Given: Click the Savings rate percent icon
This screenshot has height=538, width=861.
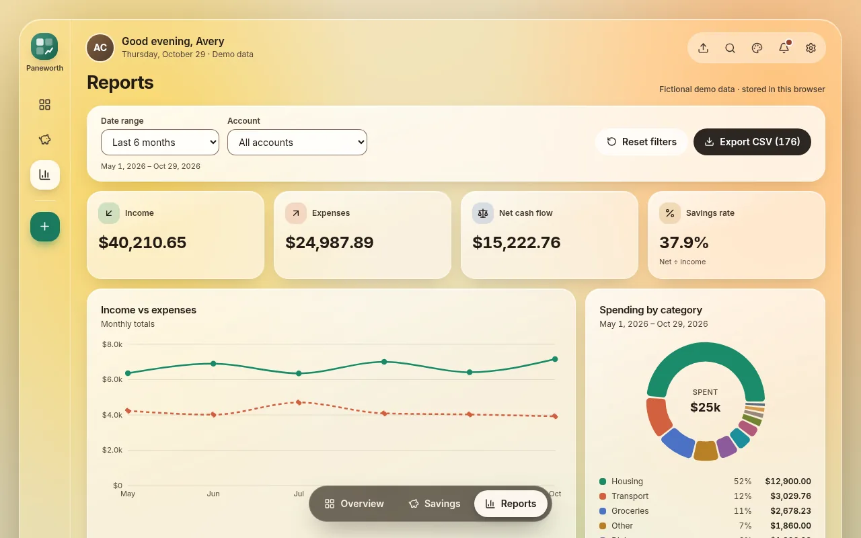Looking at the screenshot, I should point(670,213).
